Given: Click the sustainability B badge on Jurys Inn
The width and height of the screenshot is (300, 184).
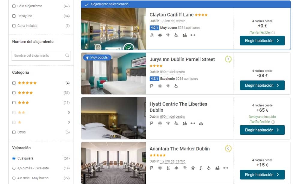Looking at the screenshot, I should point(228,59).
